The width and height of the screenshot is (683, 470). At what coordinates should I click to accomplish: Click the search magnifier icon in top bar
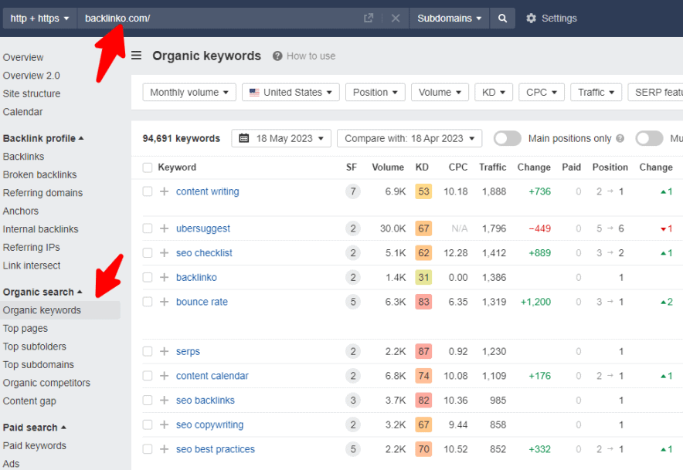click(x=502, y=19)
